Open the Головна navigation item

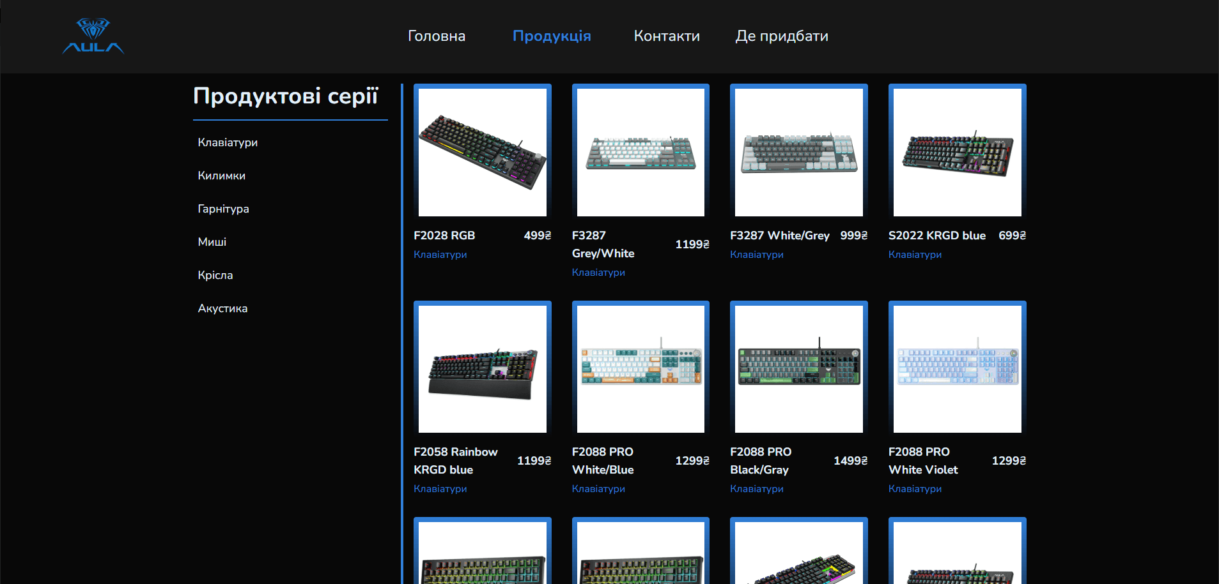(x=437, y=36)
